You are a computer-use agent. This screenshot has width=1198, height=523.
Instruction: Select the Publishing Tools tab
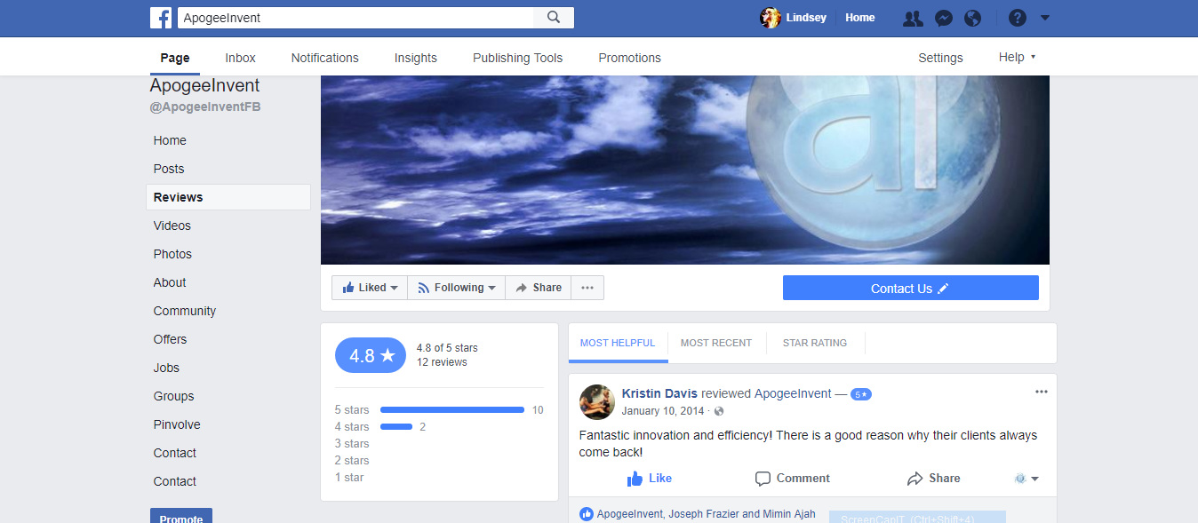click(517, 58)
